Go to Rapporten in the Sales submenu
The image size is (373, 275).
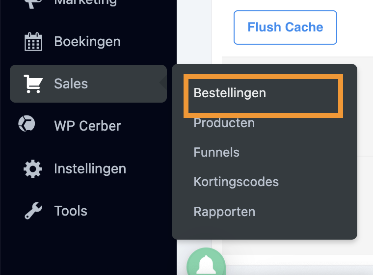click(x=224, y=212)
